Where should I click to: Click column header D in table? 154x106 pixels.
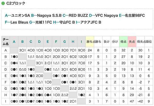point(39,42)
